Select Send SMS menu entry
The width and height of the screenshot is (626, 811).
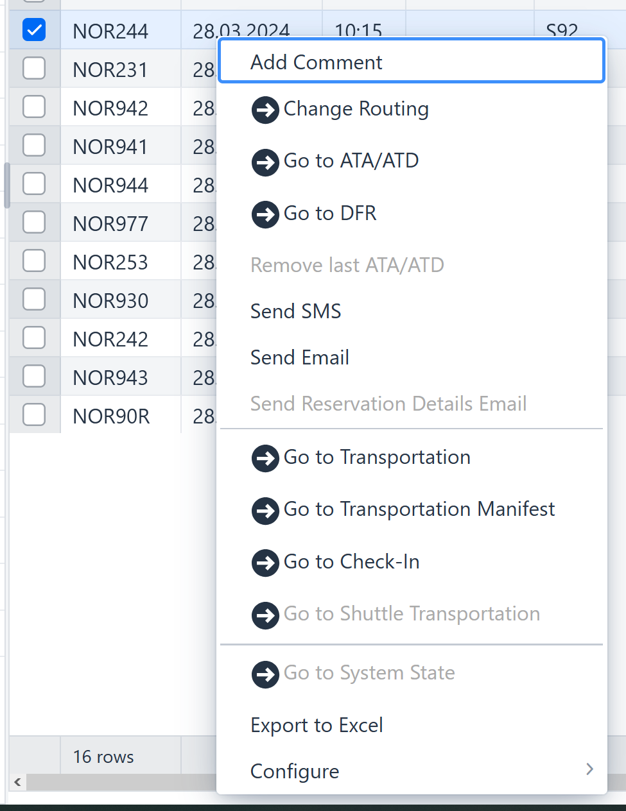[x=295, y=311]
